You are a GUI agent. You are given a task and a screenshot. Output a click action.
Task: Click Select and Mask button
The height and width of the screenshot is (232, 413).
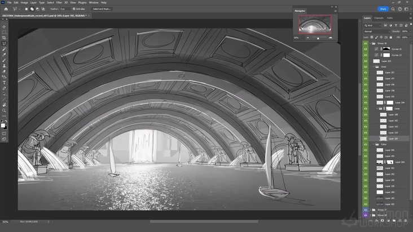pyautogui.click(x=102, y=9)
